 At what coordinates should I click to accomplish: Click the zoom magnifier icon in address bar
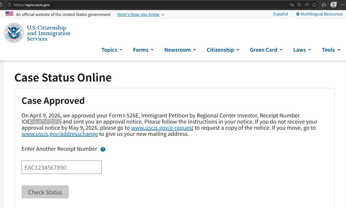pyautogui.click(x=299, y=5)
